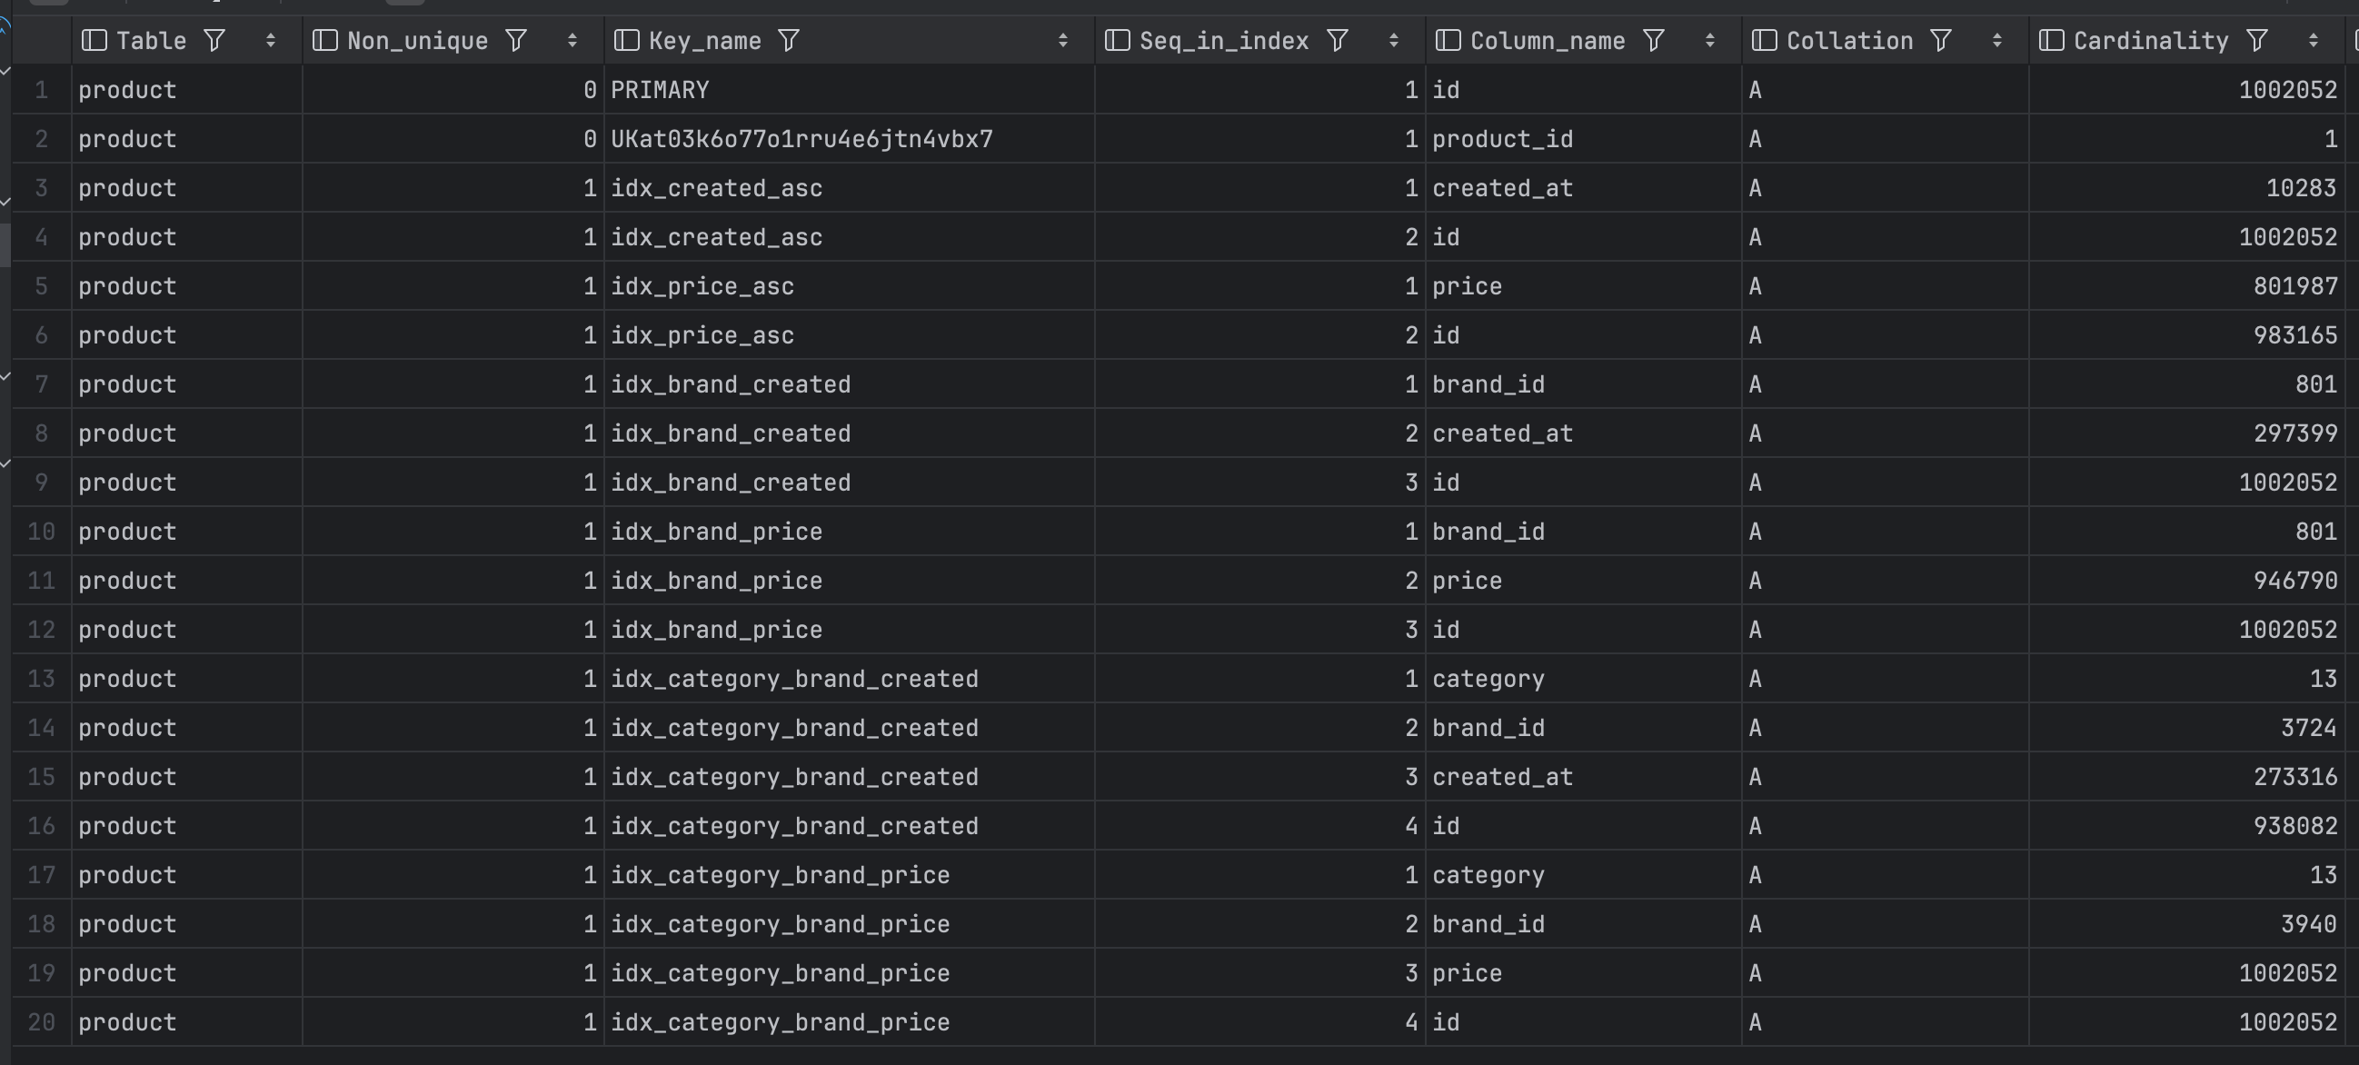2359x1065 pixels.
Task: Select cardinality cell showing 801987
Action: click(x=2294, y=285)
